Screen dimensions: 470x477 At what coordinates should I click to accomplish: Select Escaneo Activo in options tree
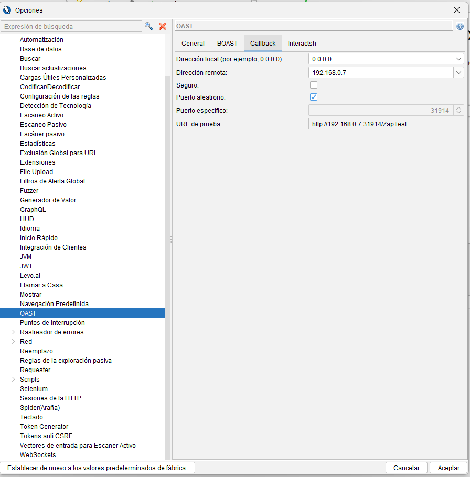[41, 115]
